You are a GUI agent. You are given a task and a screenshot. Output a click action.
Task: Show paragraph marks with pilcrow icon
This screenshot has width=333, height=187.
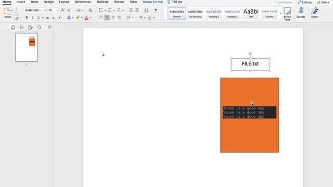(x=156, y=10)
